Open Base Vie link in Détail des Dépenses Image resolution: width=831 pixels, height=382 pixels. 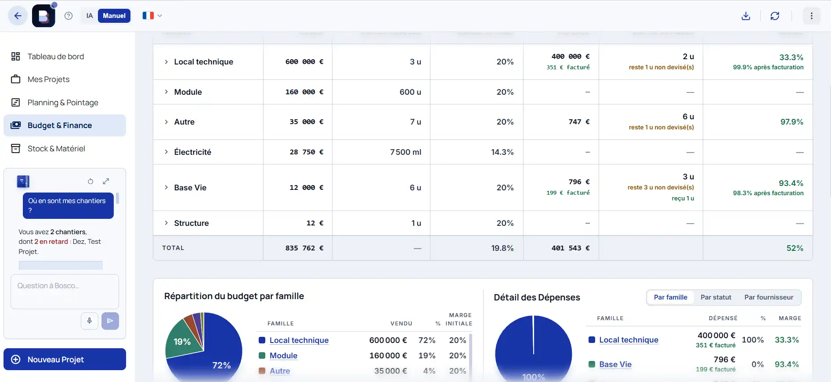point(615,364)
